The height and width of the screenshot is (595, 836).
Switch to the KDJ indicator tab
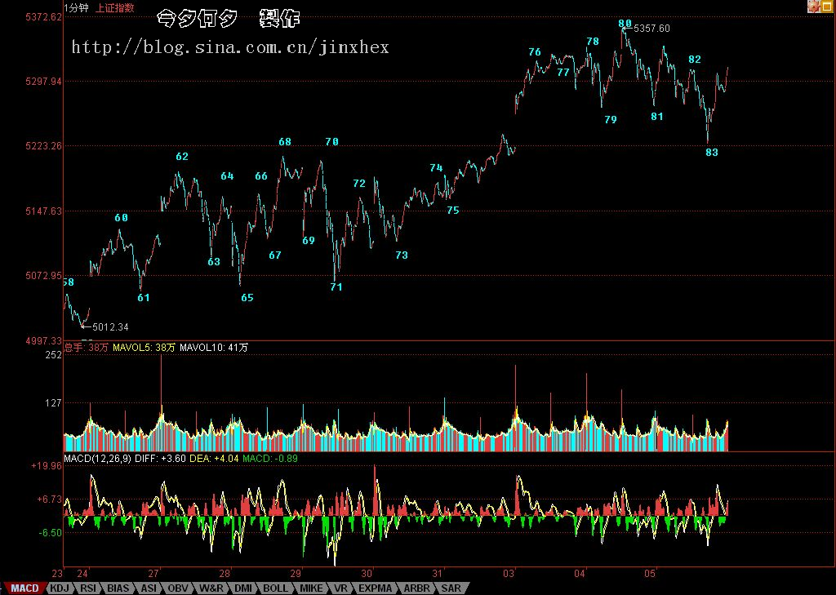[x=60, y=588]
